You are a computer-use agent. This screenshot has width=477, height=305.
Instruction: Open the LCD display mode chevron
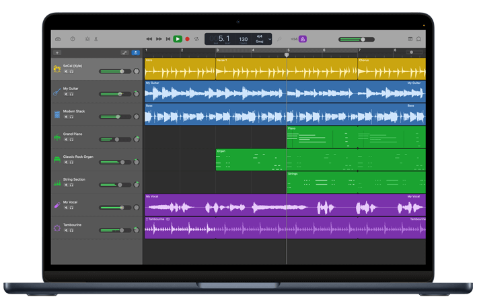click(270, 39)
